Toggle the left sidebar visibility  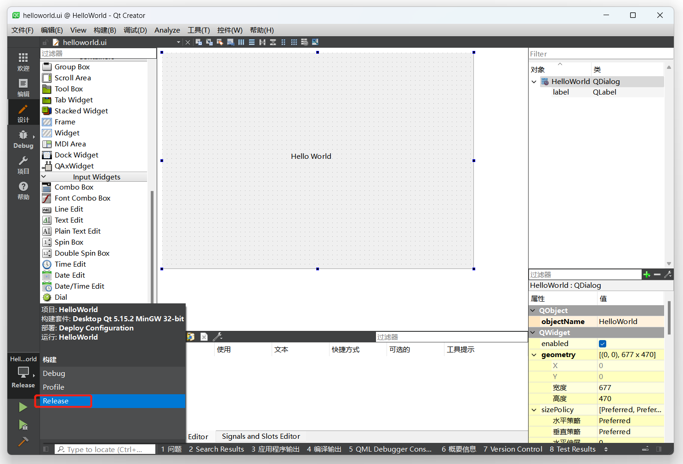(x=46, y=449)
